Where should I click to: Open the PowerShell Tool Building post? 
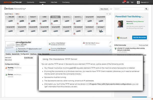(x=129, y=17)
